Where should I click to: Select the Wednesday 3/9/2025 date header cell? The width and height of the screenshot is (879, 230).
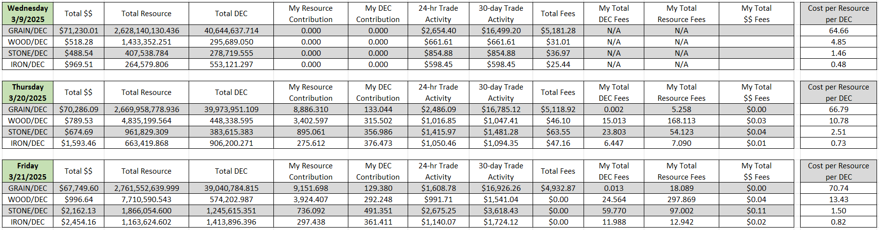pyautogui.click(x=27, y=14)
